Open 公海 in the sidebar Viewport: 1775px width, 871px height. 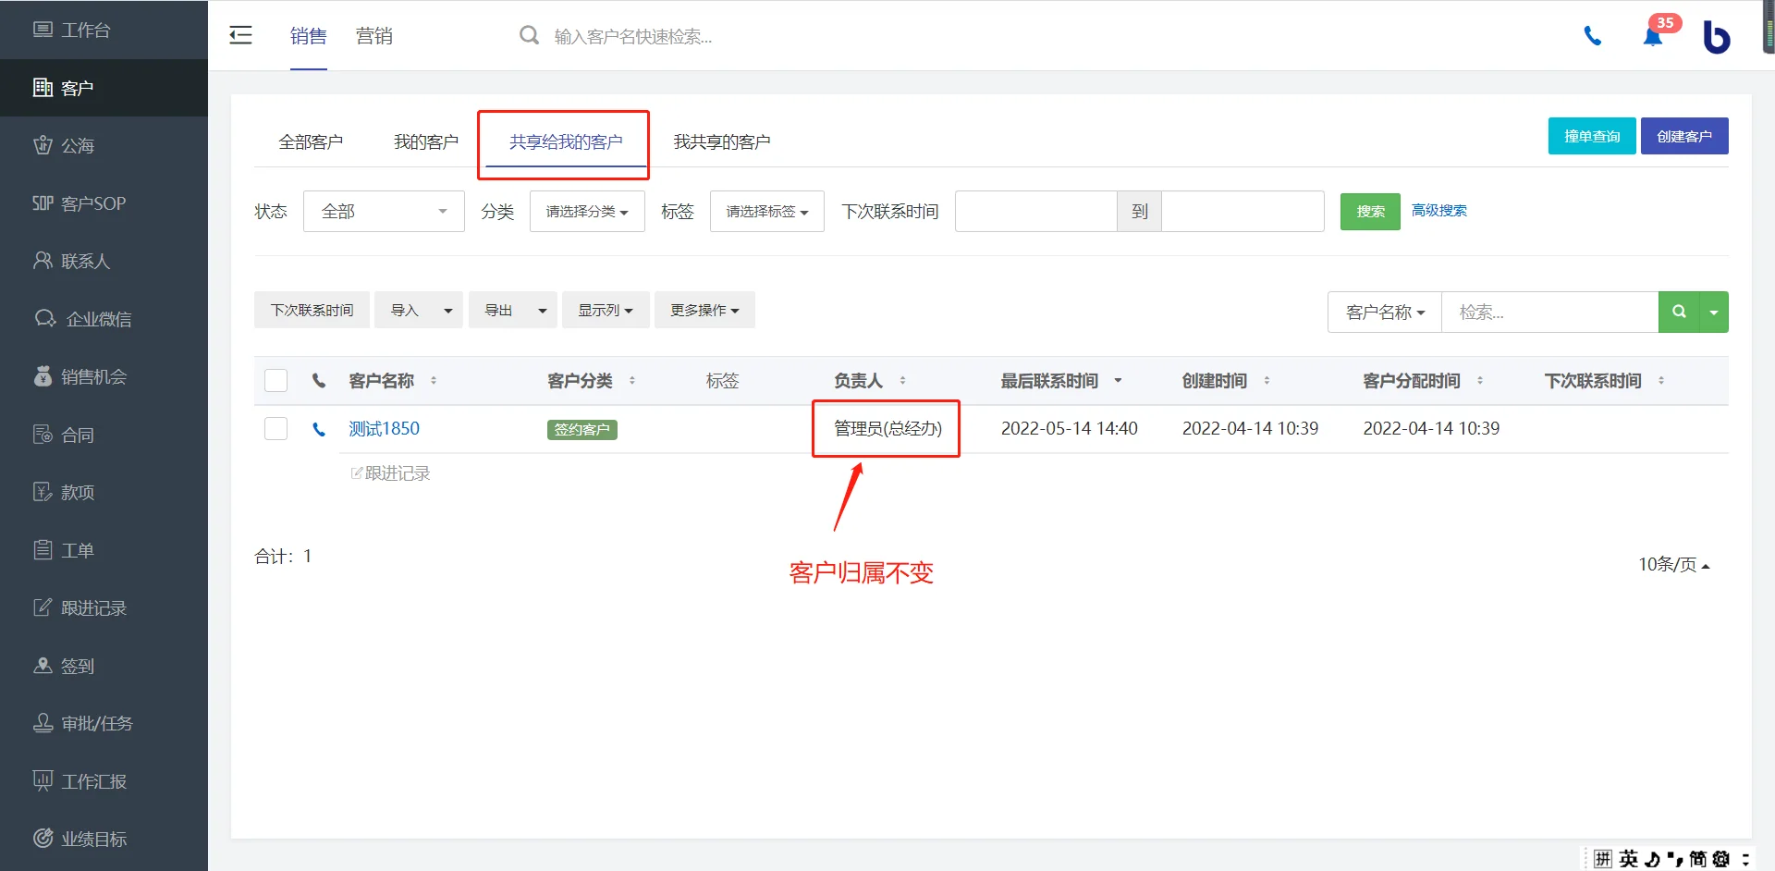[x=104, y=145]
